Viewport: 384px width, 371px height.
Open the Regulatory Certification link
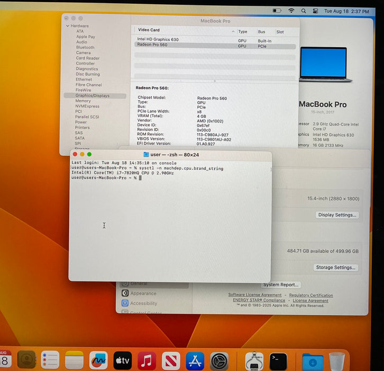(311, 295)
